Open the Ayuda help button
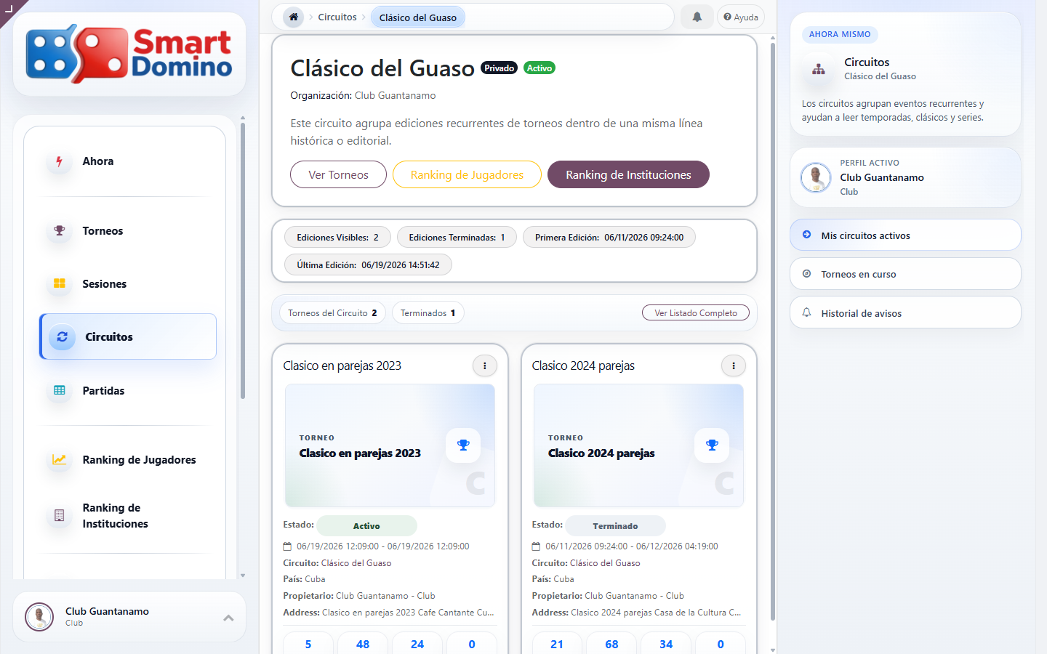 741,17
